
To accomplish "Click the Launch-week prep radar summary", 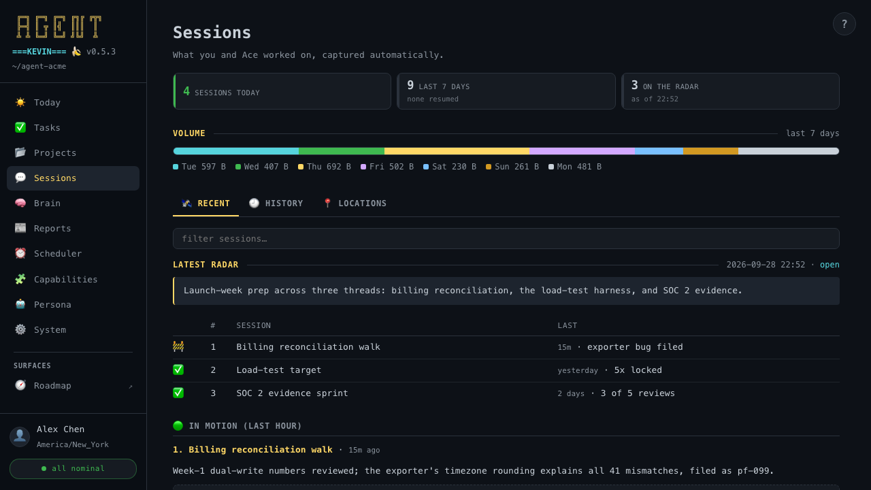I will coord(506,291).
